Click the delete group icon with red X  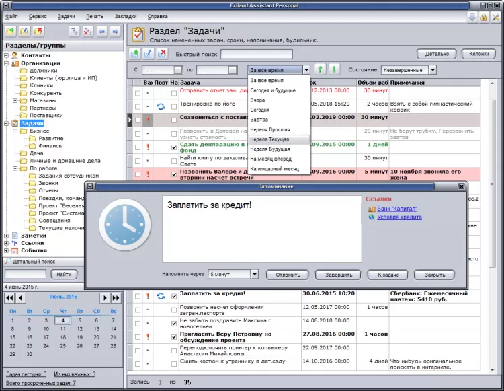[x=38, y=31]
